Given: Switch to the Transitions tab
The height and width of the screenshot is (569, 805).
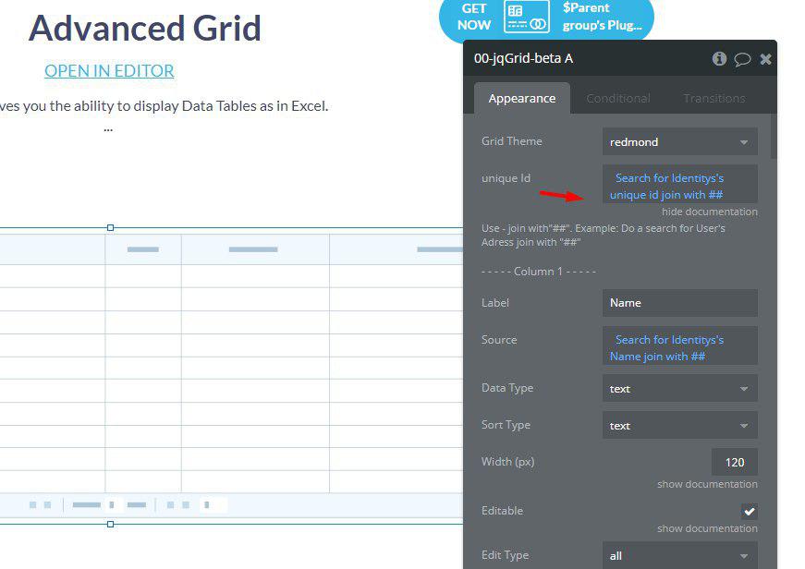Looking at the screenshot, I should point(714,98).
